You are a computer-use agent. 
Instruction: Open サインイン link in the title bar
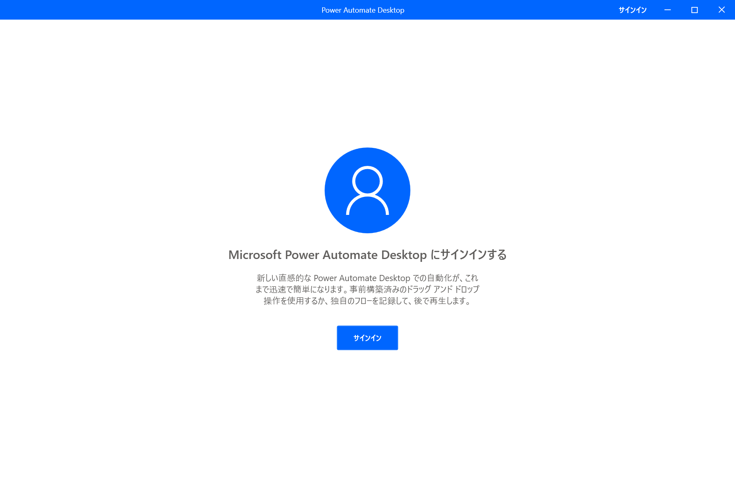(x=633, y=10)
